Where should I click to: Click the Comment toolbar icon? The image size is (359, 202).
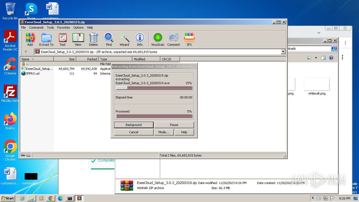coord(174,39)
